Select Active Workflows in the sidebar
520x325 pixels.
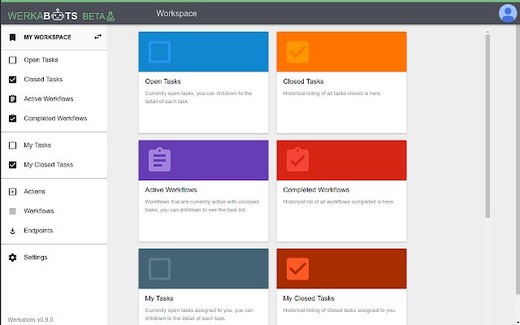54,99
